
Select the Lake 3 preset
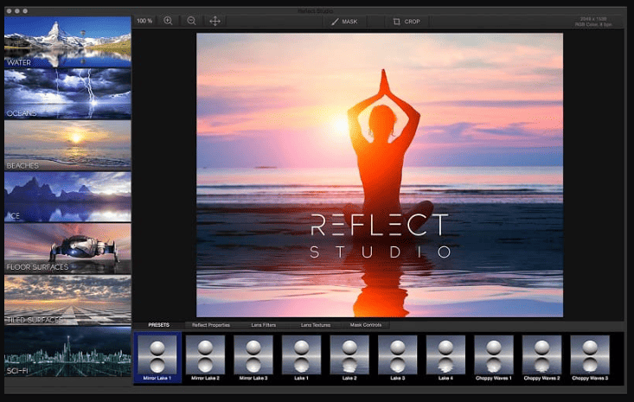coord(398,358)
